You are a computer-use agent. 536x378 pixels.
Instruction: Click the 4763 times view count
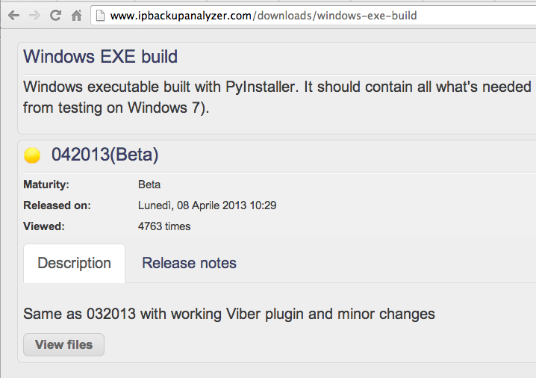pos(164,226)
